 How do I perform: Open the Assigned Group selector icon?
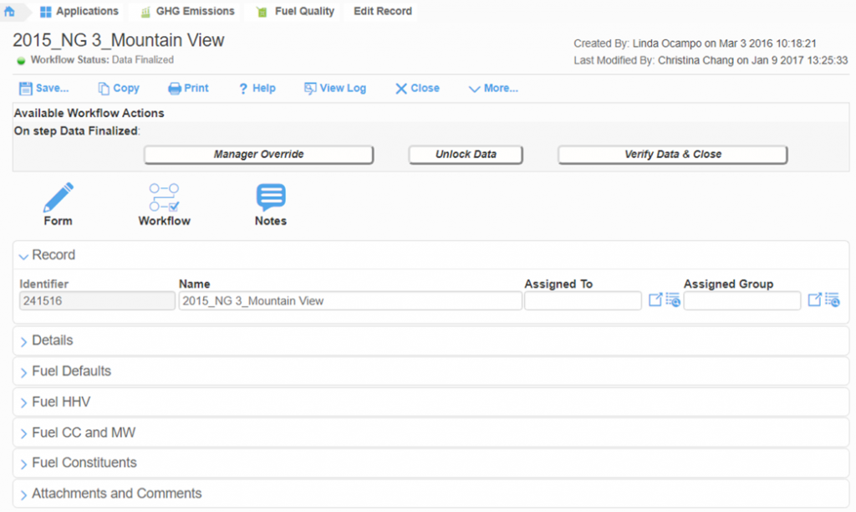[817, 299]
